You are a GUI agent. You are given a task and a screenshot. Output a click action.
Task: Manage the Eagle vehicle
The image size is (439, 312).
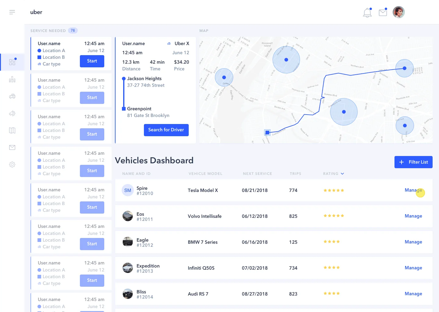[x=413, y=242]
